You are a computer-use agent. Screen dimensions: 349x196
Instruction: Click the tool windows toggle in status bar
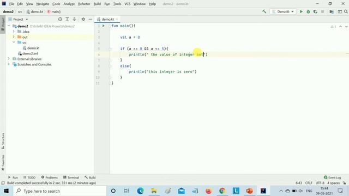pos(3,183)
